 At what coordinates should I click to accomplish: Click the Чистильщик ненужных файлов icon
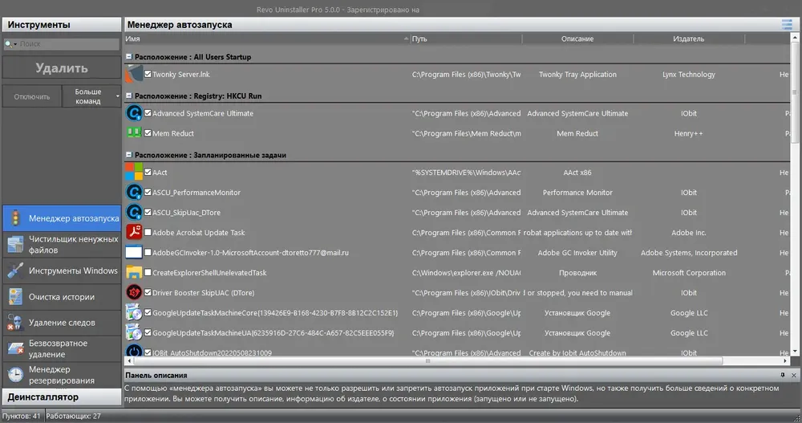click(15, 245)
